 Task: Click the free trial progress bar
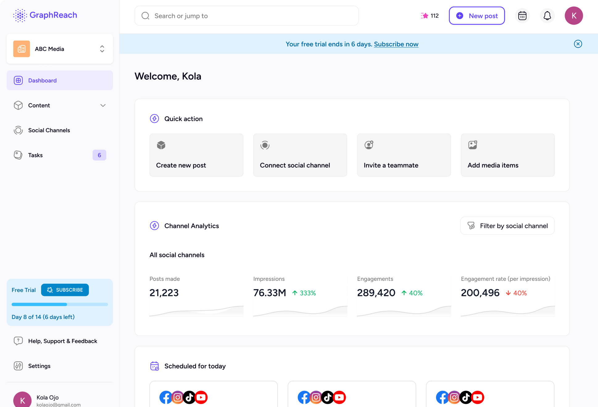coord(60,304)
